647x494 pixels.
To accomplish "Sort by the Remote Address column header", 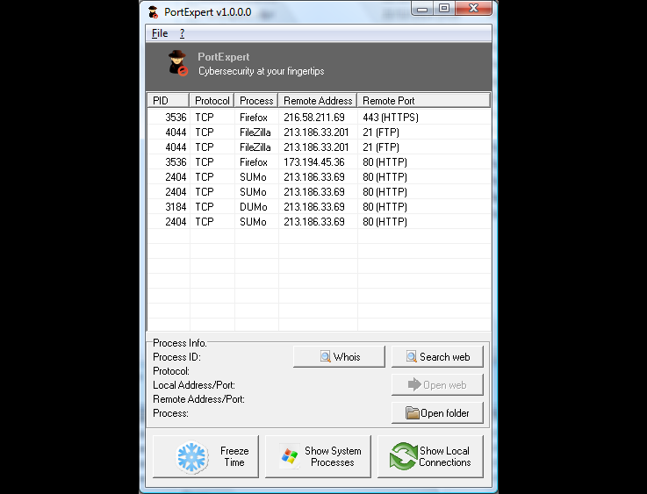I will coord(318,101).
